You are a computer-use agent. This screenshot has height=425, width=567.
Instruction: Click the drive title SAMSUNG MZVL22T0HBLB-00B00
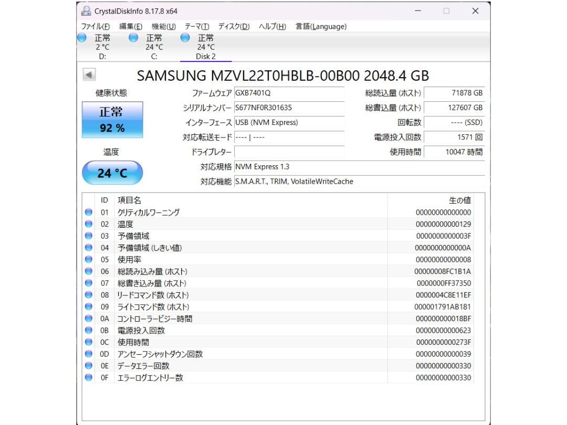click(283, 76)
